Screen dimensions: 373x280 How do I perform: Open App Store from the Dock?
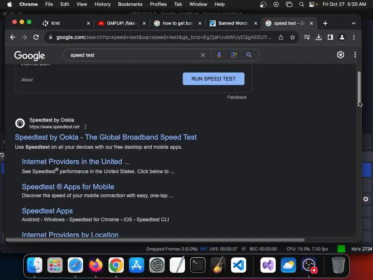click(136, 265)
